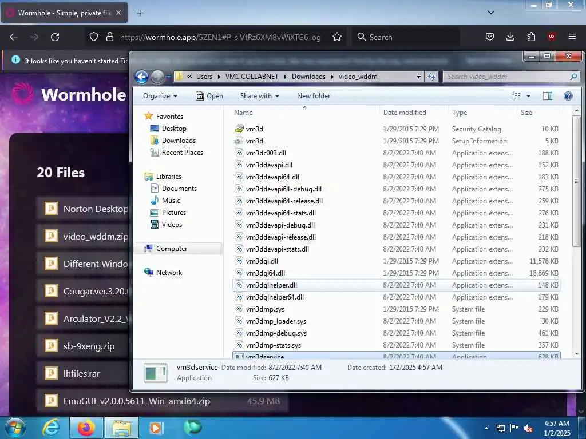Screen dimensions: 586x439
Task: Click the shield tracking protection icon
Action: (x=94, y=37)
